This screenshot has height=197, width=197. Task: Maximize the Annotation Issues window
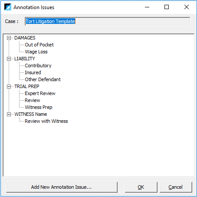pyautogui.click(x=167, y=7)
